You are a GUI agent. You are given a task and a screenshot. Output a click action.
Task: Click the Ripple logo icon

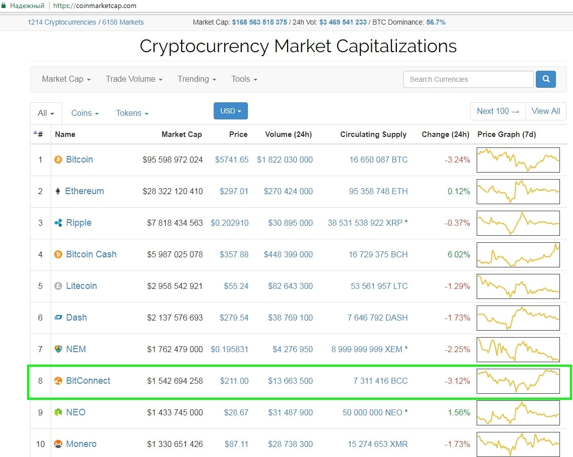coord(58,223)
